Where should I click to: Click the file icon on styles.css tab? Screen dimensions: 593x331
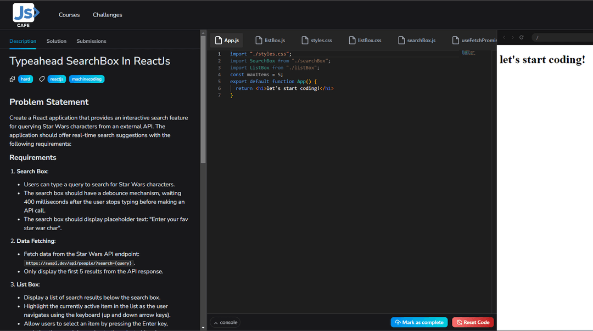pos(305,41)
